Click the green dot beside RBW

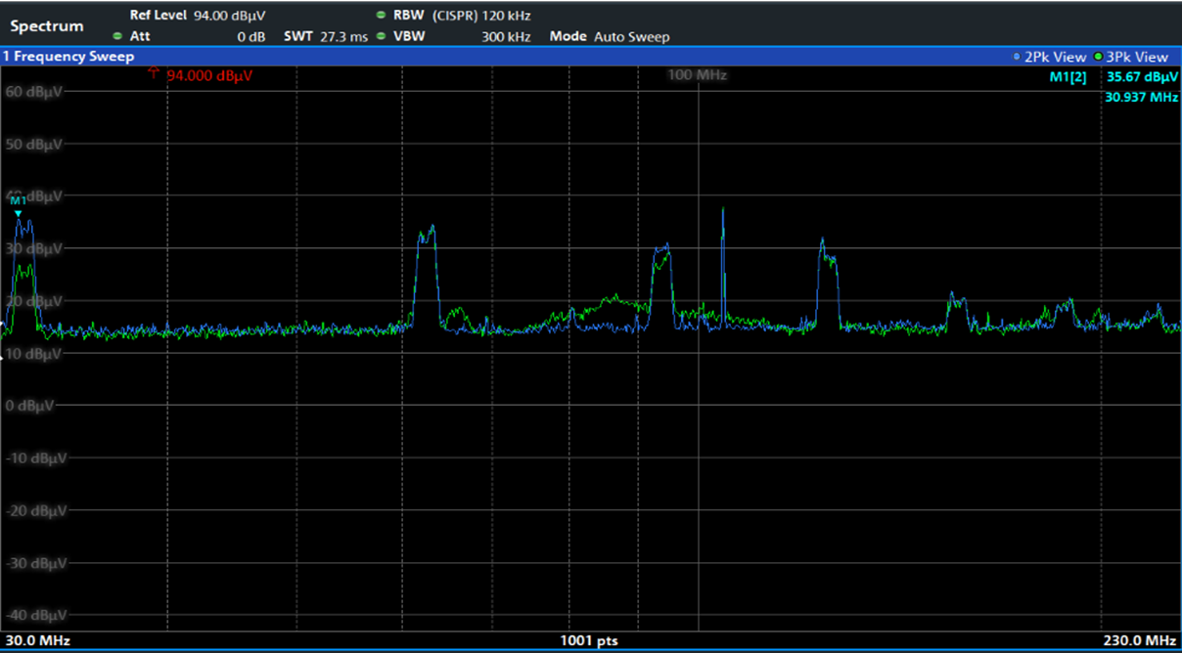[x=381, y=16]
